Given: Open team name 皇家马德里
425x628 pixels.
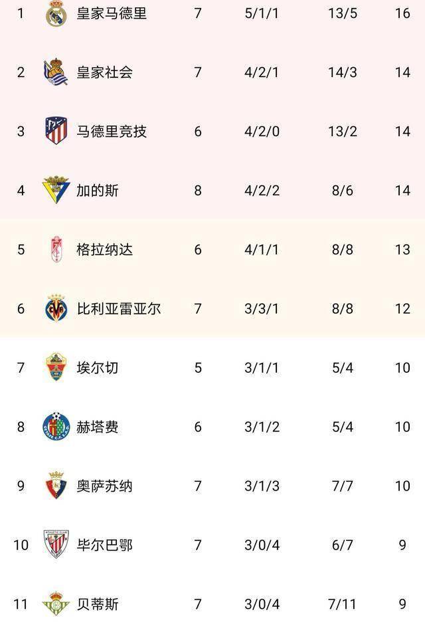Looking at the screenshot, I should [112, 13].
